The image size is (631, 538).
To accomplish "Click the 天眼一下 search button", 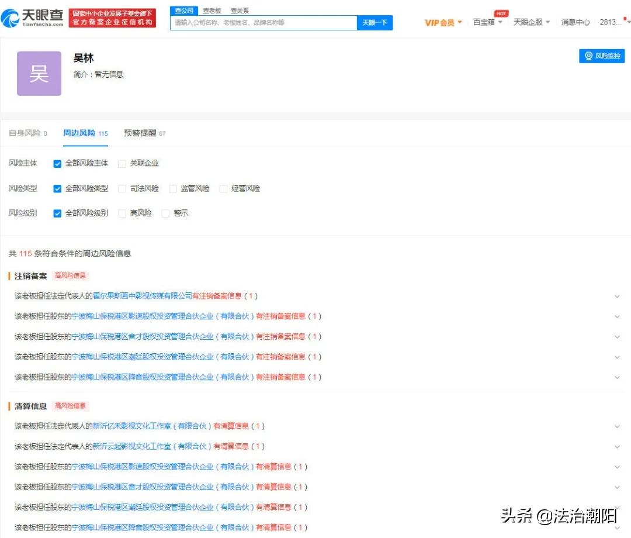I will tap(375, 22).
